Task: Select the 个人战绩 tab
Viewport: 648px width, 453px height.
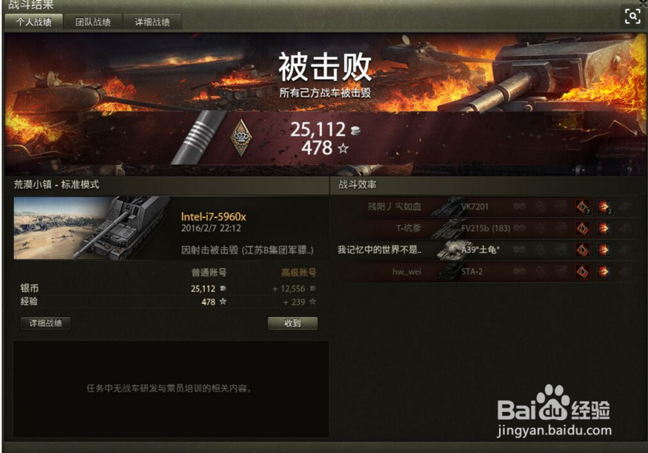Action: click(34, 22)
